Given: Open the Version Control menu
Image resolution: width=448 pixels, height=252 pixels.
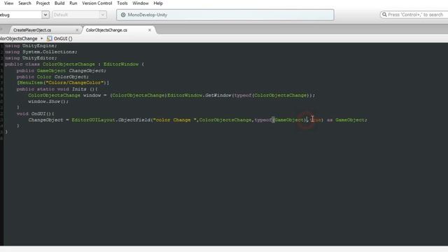Looking at the screenshot, I should click(x=97, y=3).
